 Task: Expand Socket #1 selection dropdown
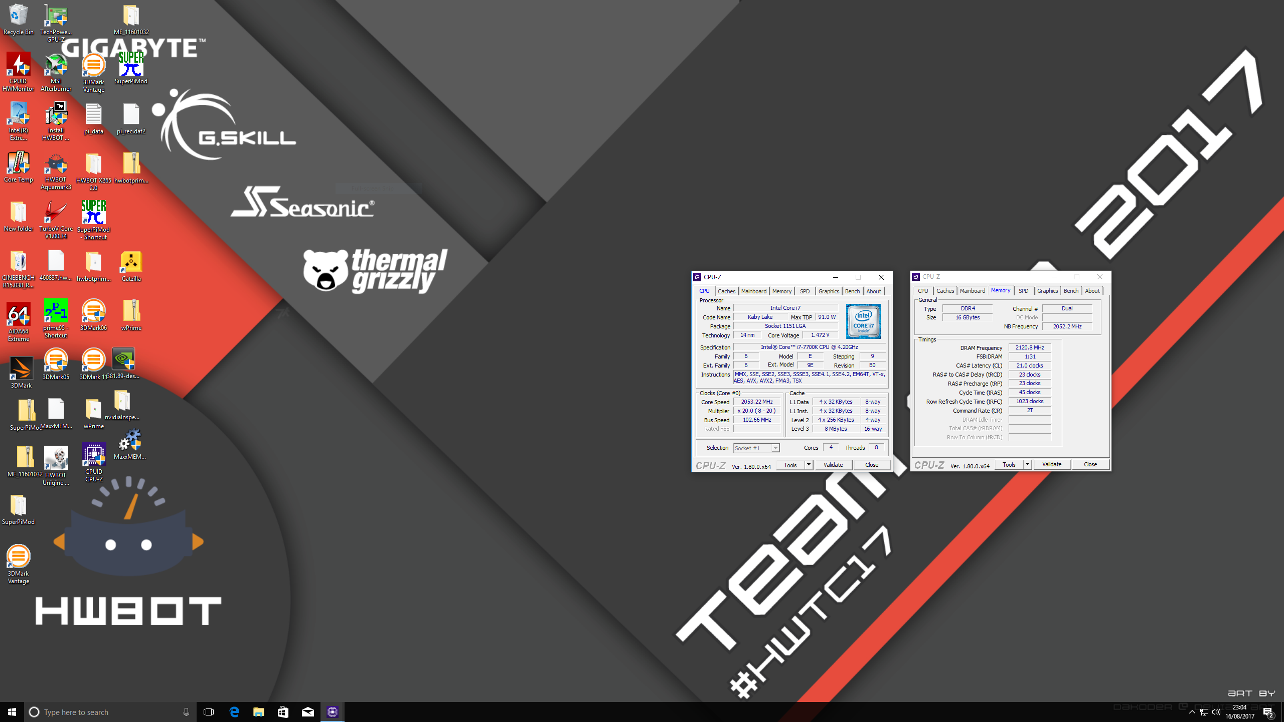pyautogui.click(x=775, y=448)
